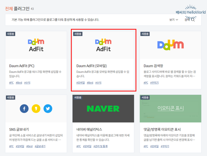The width and height of the screenshot is (207, 156).
Task: Open the 보기 view dropdown
Action: pyautogui.click(x=174, y=20)
